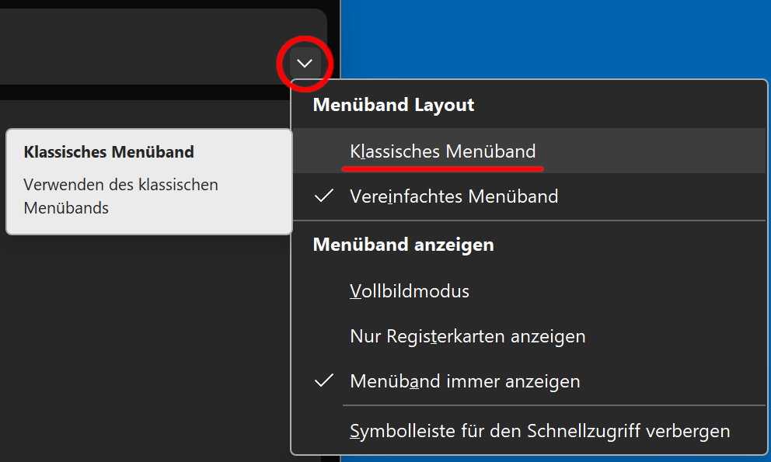Click the checkmark beside "Menüband immer anzeigen"
771x462 pixels.
324,381
